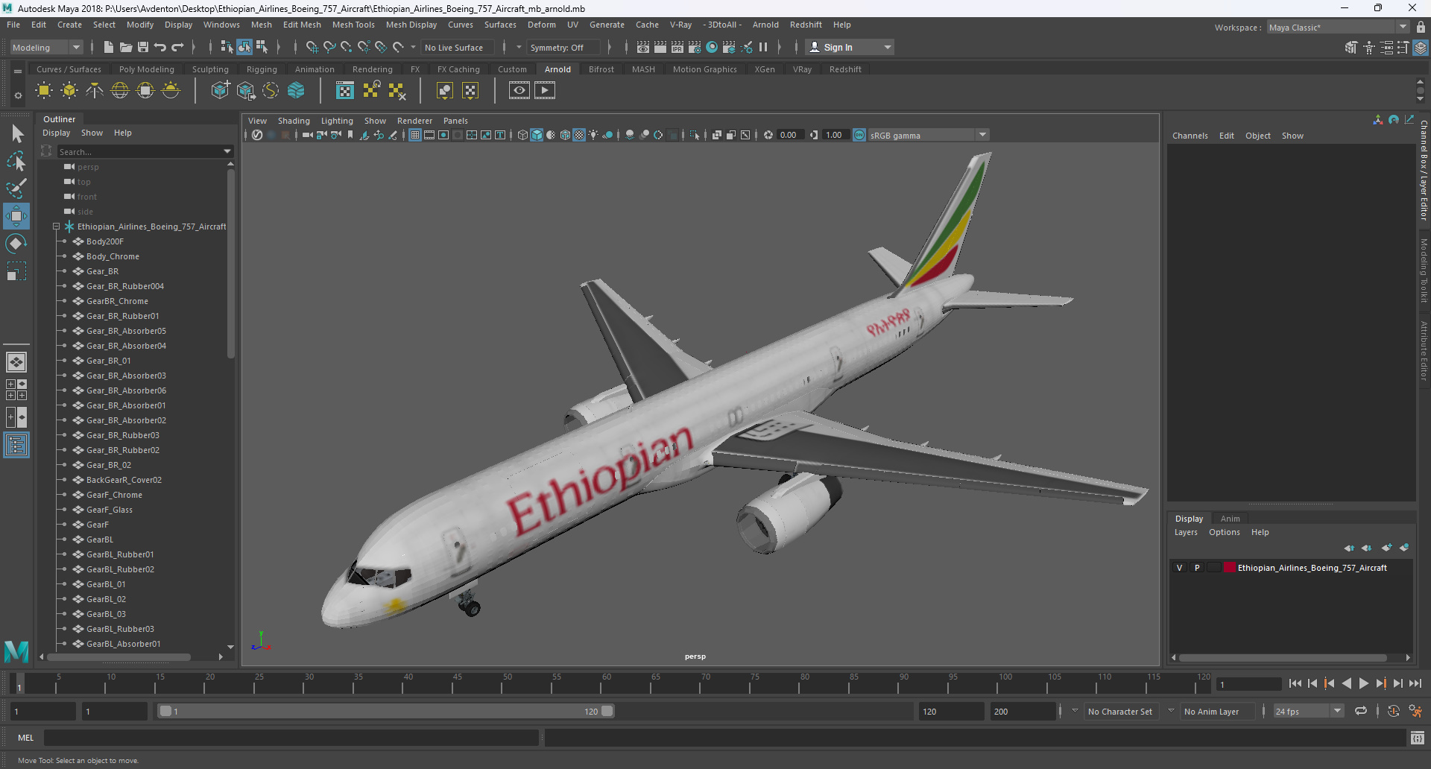Image resolution: width=1431 pixels, height=769 pixels.
Task: Click the range slider bar handle at 120
Action: click(607, 712)
